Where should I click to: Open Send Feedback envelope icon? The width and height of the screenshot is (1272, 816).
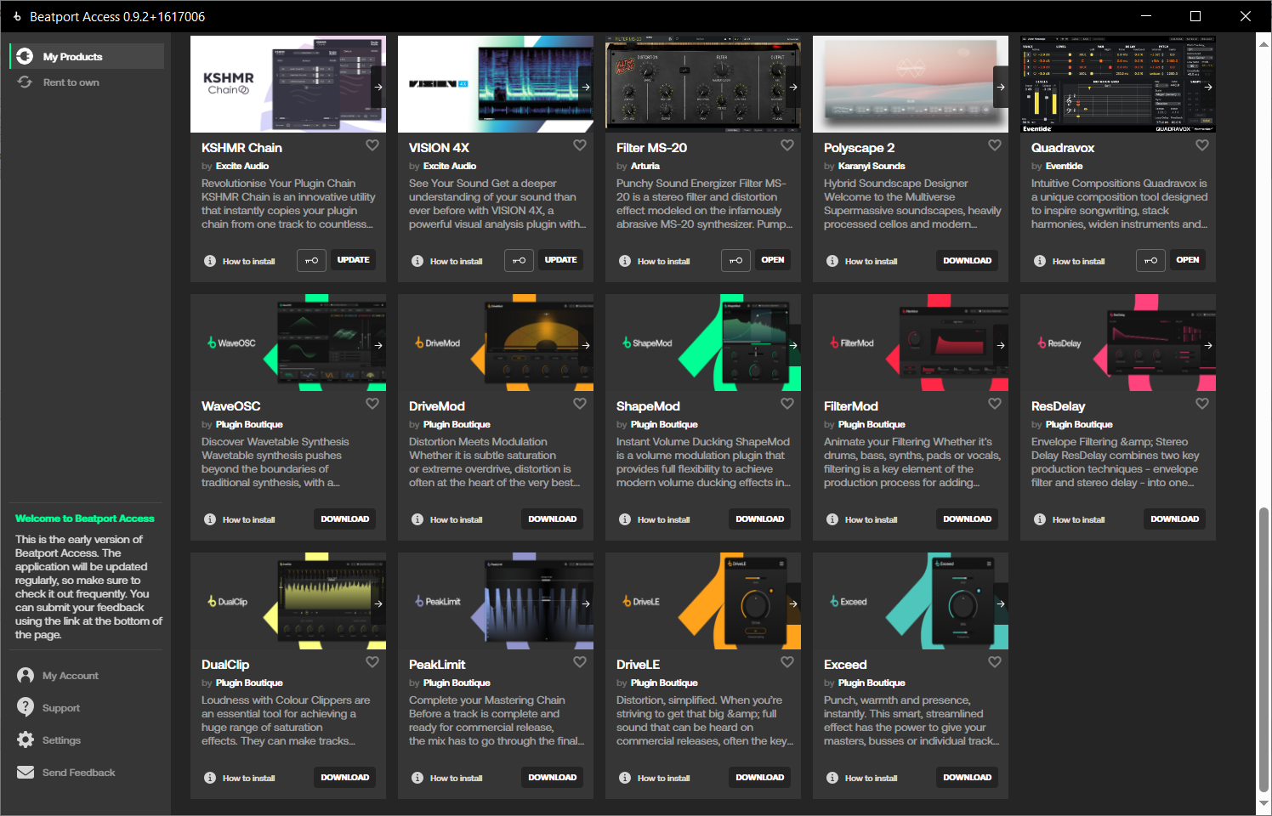coord(26,773)
